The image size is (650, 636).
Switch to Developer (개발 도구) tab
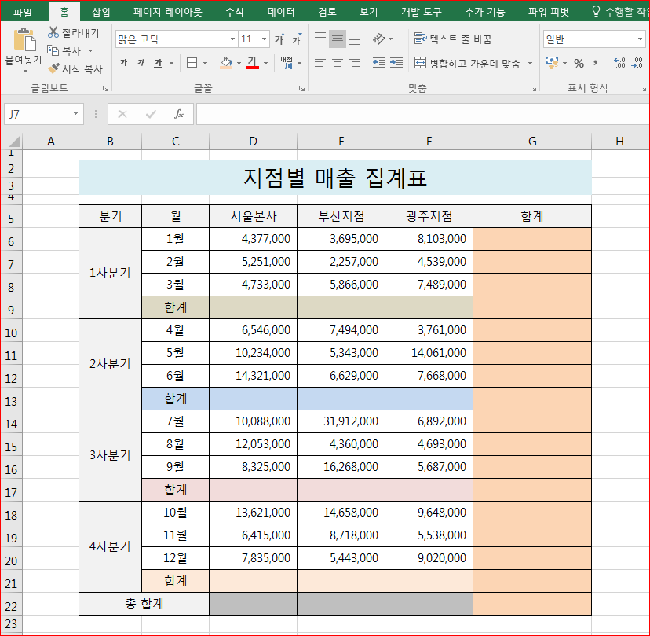click(422, 12)
